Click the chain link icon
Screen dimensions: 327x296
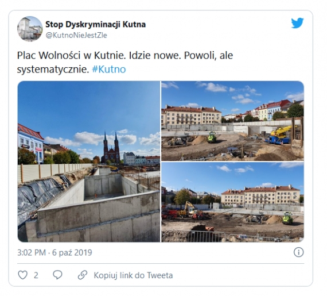pyautogui.click(x=83, y=275)
